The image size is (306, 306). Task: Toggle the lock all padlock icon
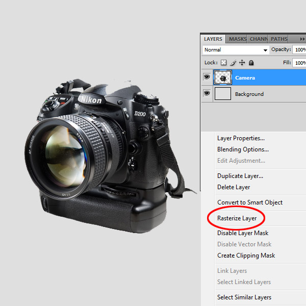251,63
